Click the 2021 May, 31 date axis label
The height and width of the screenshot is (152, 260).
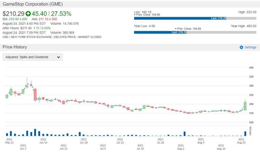coord(9,141)
